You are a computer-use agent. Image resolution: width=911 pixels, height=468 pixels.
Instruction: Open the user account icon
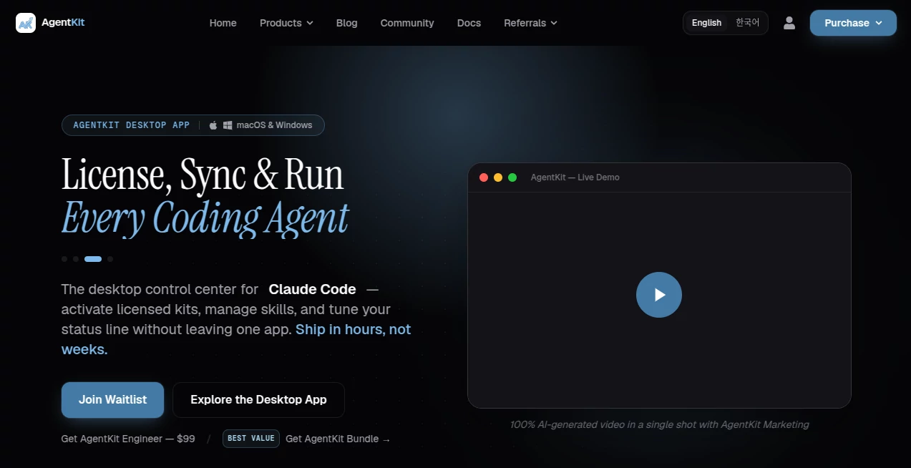click(x=789, y=23)
